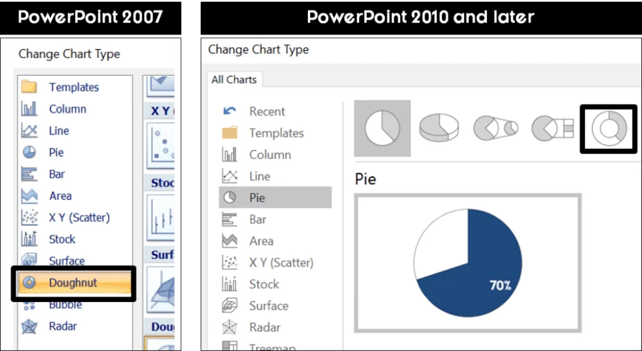Select Doughnut label in PowerPoint 2007 list
642x351 pixels.
73,282
